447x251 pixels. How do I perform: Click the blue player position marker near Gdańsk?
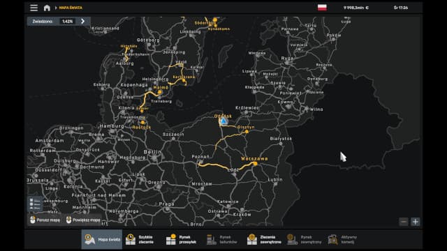224,121
